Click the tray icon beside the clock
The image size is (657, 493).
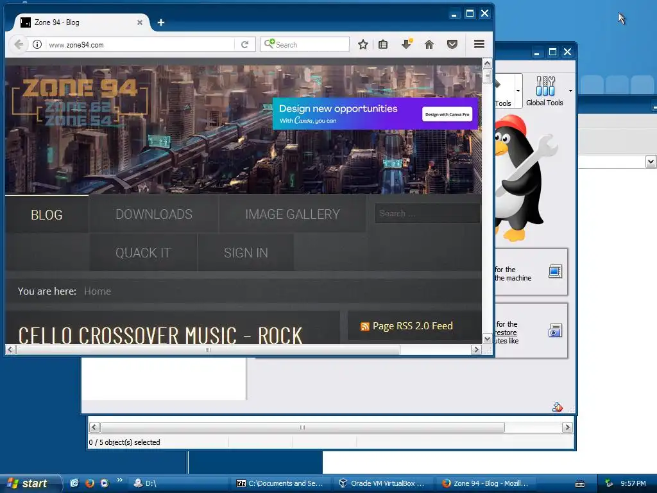pyautogui.click(x=609, y=483)
